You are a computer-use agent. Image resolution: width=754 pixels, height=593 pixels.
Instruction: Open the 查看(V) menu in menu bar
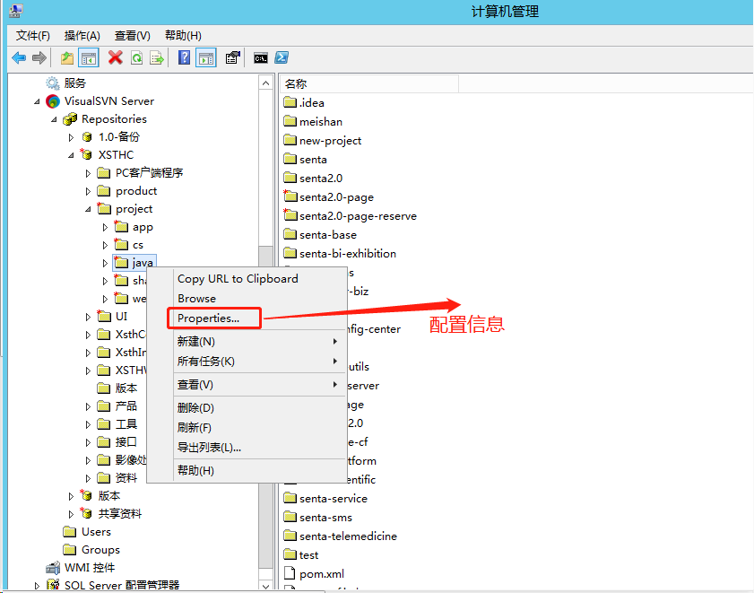[132, 36]
